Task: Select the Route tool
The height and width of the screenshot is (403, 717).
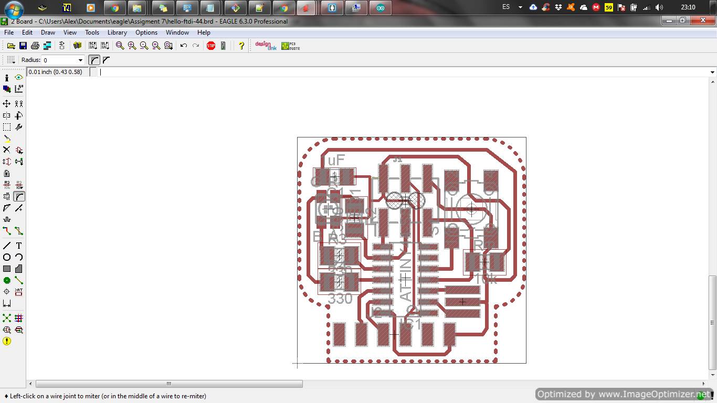Action: point(7,231)
